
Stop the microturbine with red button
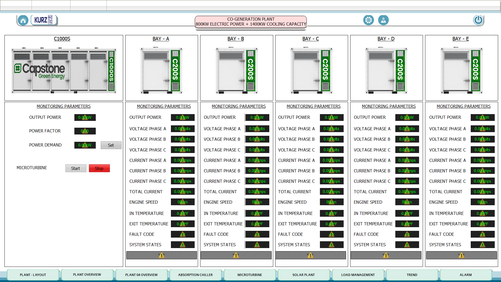(x=99, y=168)
